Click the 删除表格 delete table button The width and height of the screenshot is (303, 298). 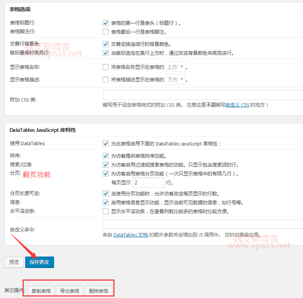click(98, 291)
